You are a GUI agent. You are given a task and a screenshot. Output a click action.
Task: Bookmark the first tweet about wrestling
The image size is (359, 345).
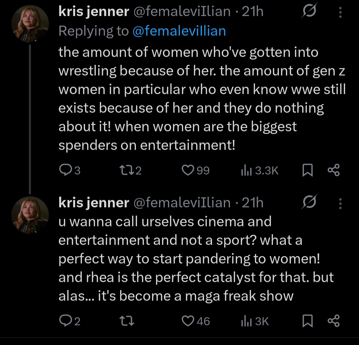pyautogui.click(x=308, y=170)
